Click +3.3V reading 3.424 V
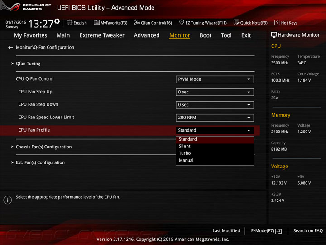The height and width of the screenshot is (245, 326). click(x=278, y=201)
